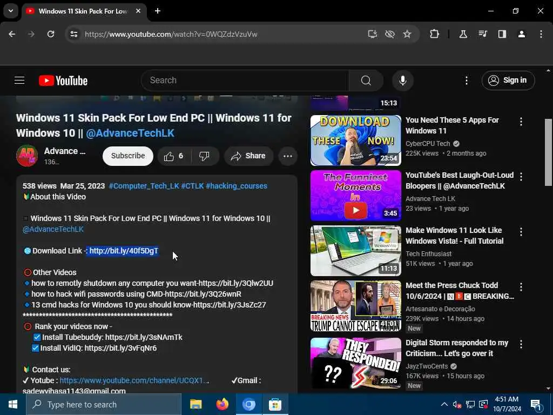The image size is (553, 415).
Task: Close the Windows 11 Skin Pack tab
Action: [138, 11]
